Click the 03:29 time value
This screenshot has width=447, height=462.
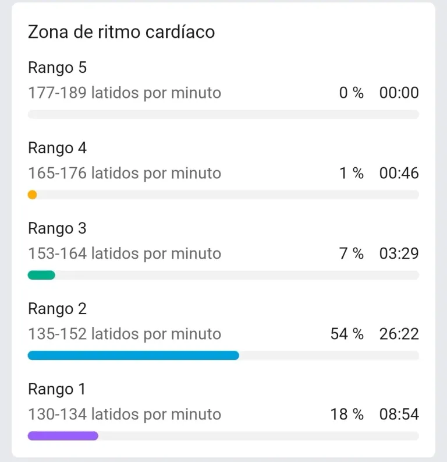click(399, 253)
